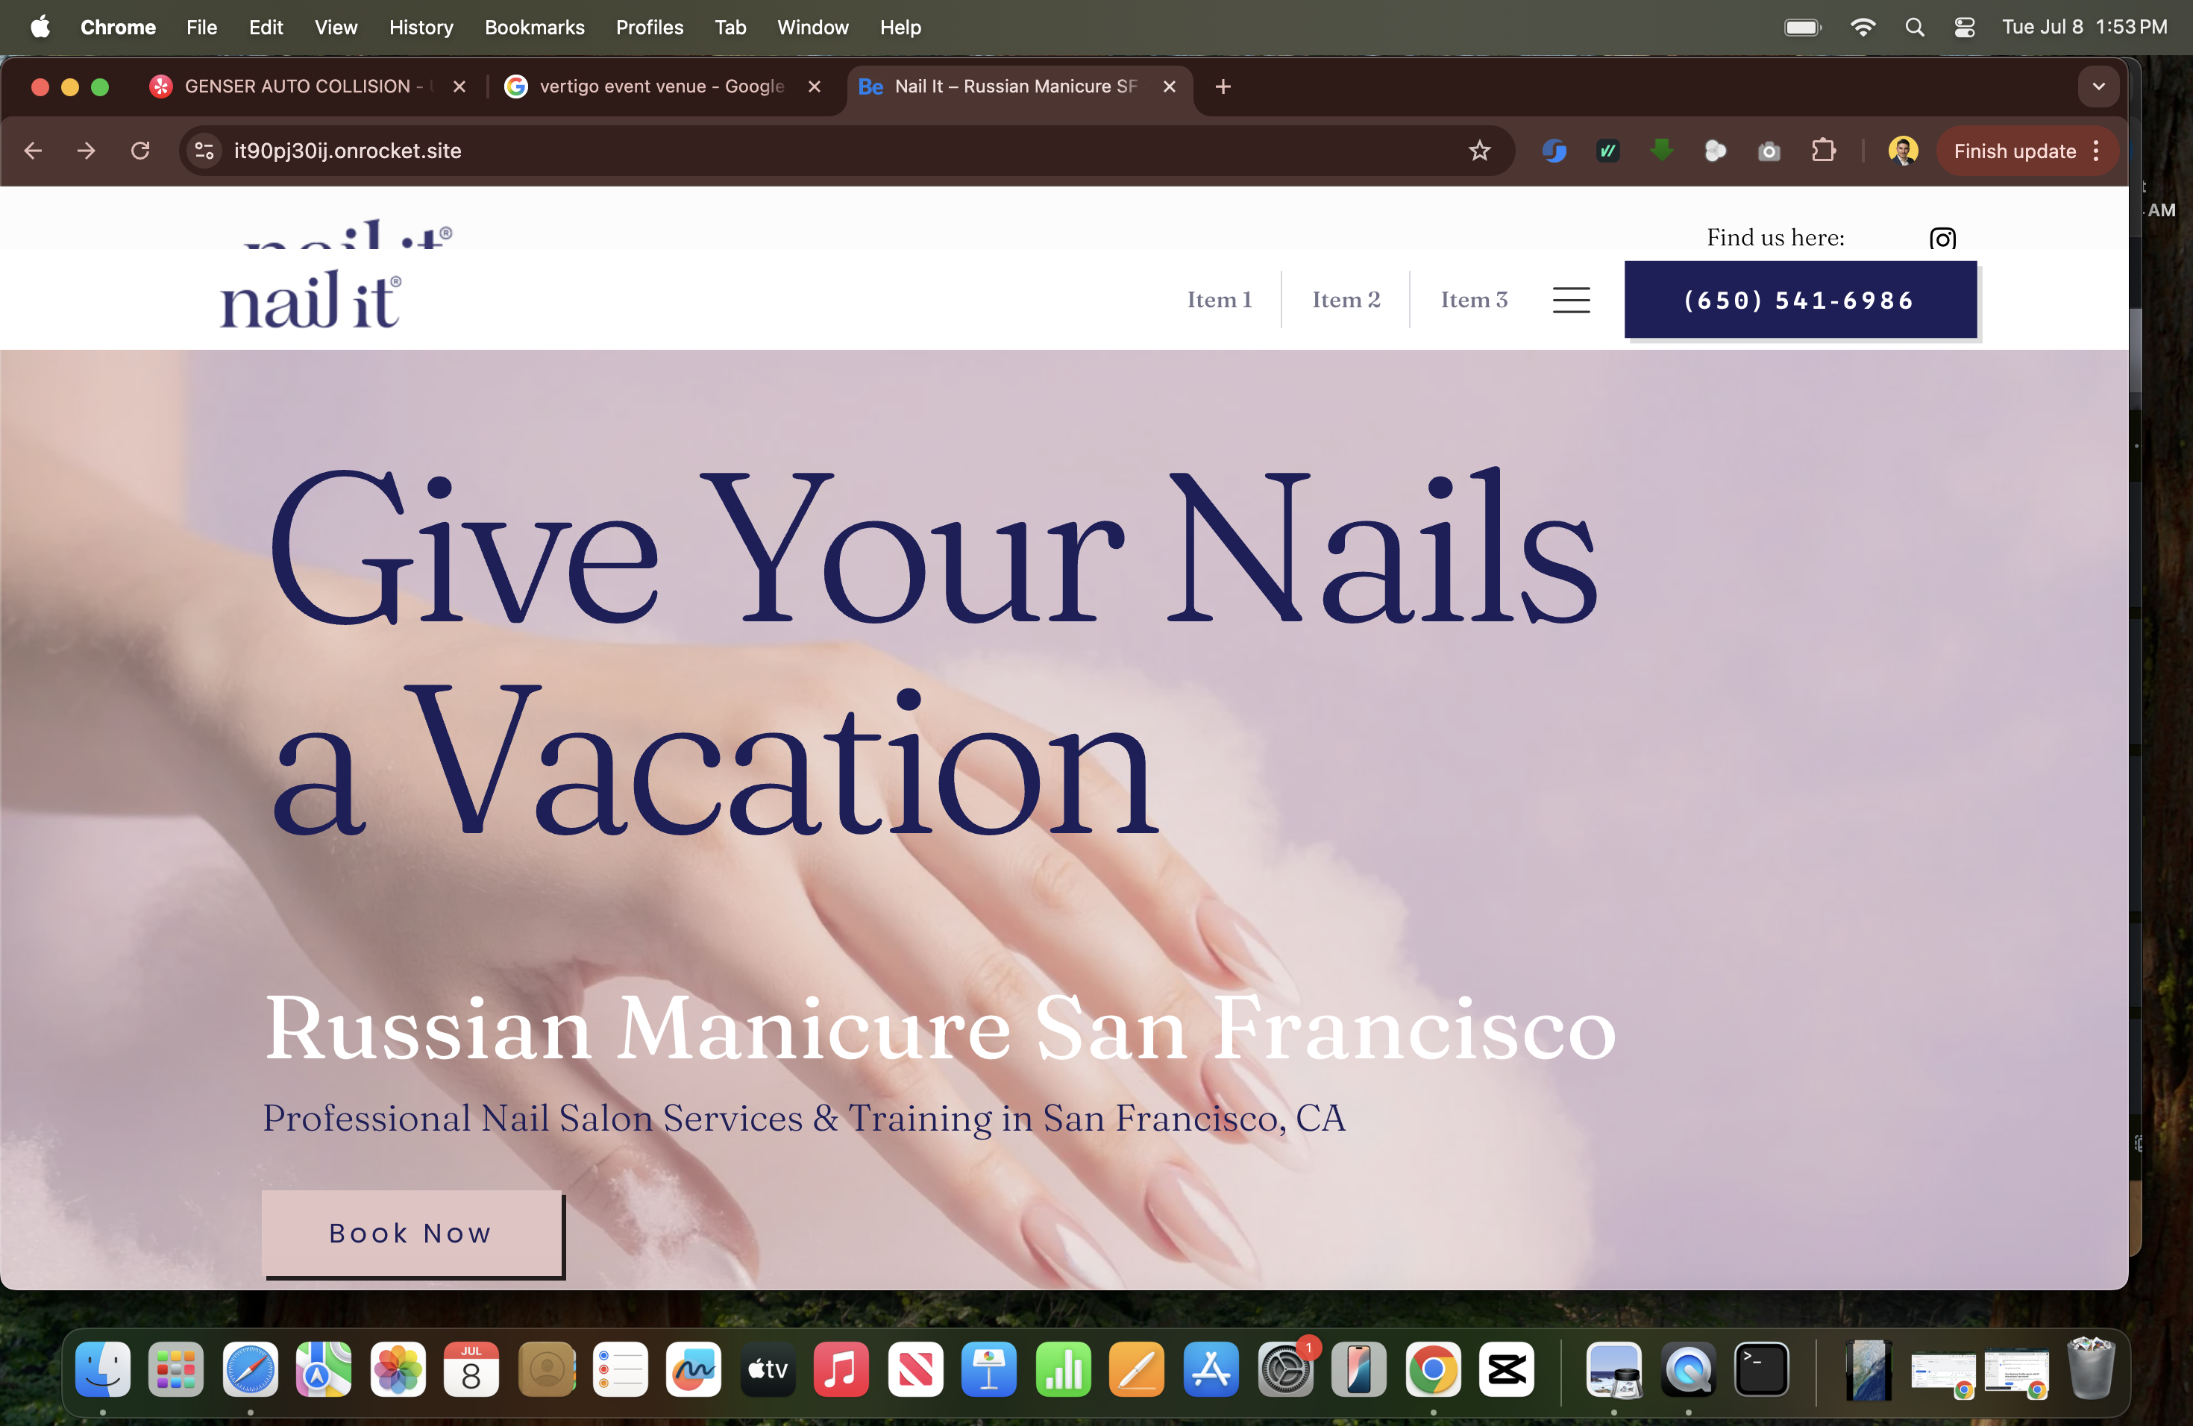Click the (650) 541-6986 phone button
Image resolution: width=2193 pixels, height=1426 pixels.
(1800, 301)
